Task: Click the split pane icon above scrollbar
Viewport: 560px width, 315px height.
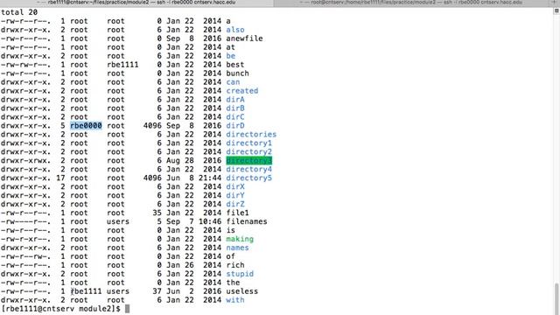Action: point(556,10)
